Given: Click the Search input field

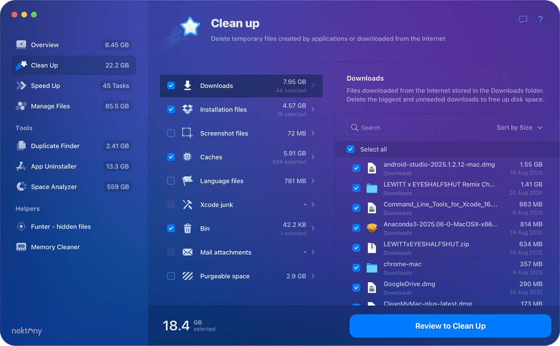Looking at the screenshot, I should (x=393, y=127).
